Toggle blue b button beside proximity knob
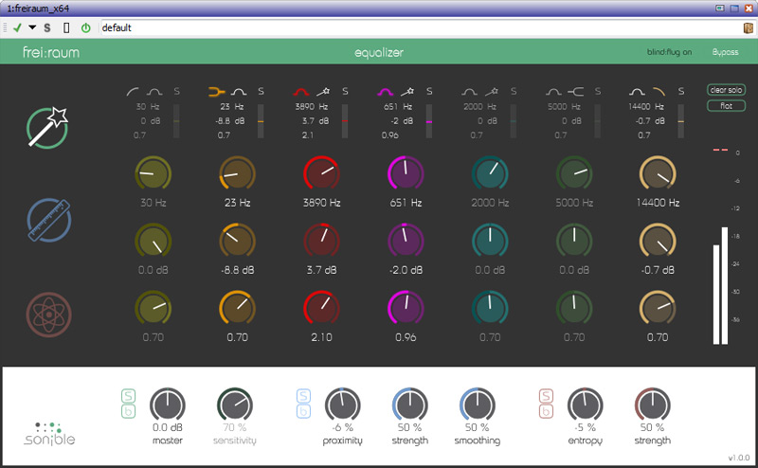 pyautogui.click(x=303, y=411)
